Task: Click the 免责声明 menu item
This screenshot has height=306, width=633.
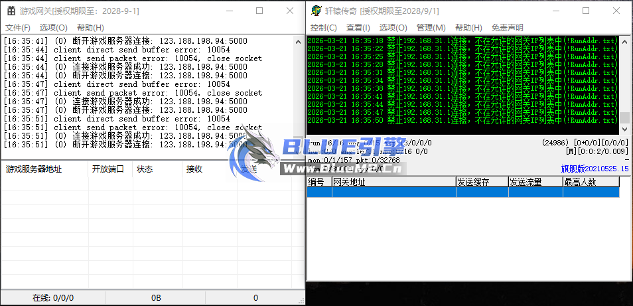Action: 507,27
